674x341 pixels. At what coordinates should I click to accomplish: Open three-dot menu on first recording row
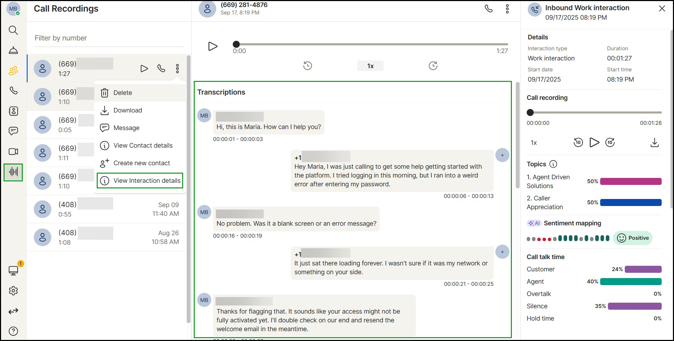tap(177, 69)
